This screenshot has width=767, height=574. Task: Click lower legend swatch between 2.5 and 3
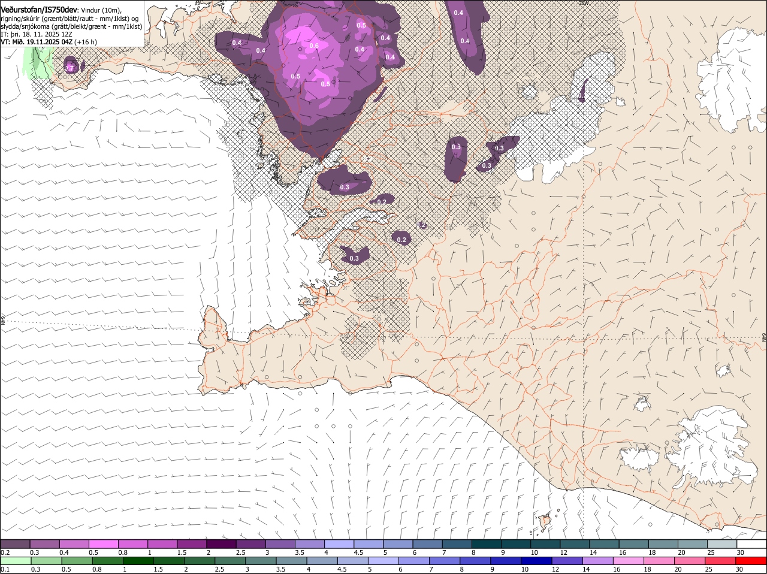[230, 561]
